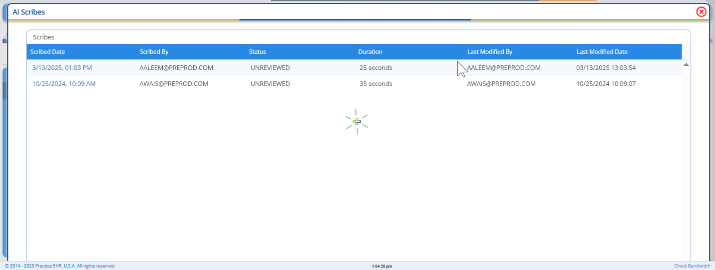
Task: Click 10/25/2024 10:09:07 modified date
Action: coord(606,84)
